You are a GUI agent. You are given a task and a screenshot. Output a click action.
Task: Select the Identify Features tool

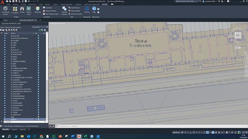coord(64,10)
